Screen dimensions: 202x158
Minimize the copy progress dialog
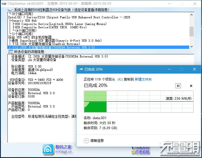coord(169,69)
